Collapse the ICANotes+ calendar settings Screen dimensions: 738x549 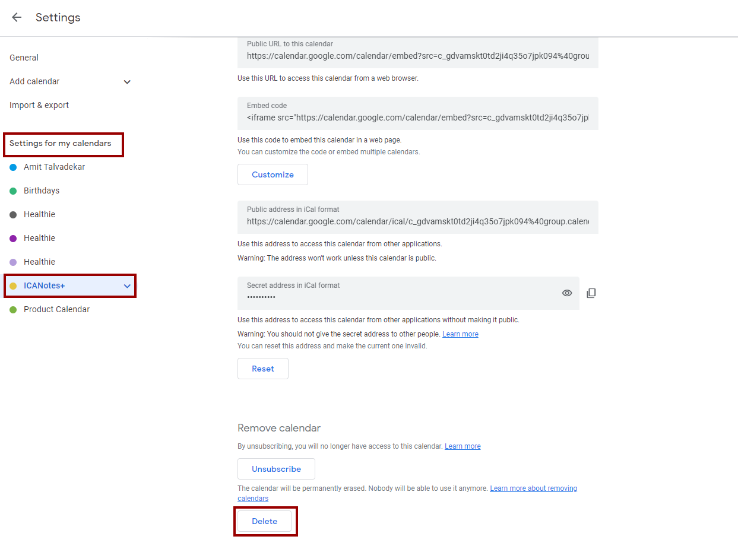(x=127, y=286)
